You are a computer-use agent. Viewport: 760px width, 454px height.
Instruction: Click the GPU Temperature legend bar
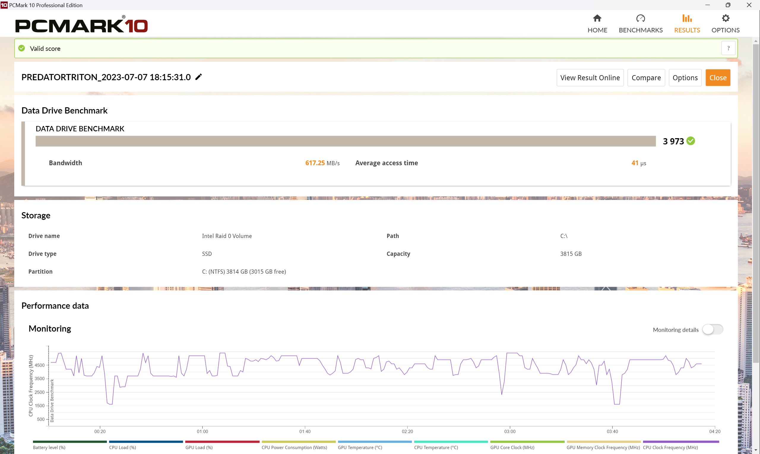375,442
